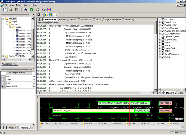Toggle the Graph visibility checkbox
Viewport: 186px width, 135px height.
click(x=163, y=40)
